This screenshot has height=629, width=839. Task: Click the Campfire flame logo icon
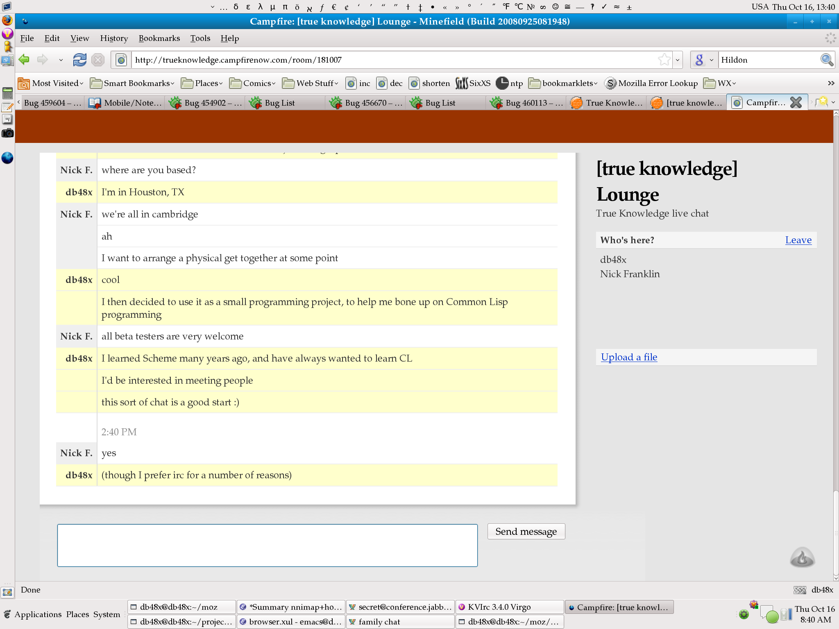click(x=802, y=557)
